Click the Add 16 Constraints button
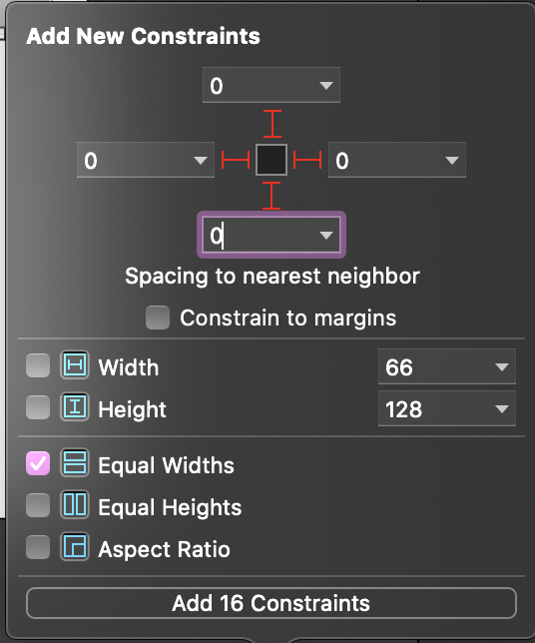Screen dimensions: 535x643 [x=270, y=603]
